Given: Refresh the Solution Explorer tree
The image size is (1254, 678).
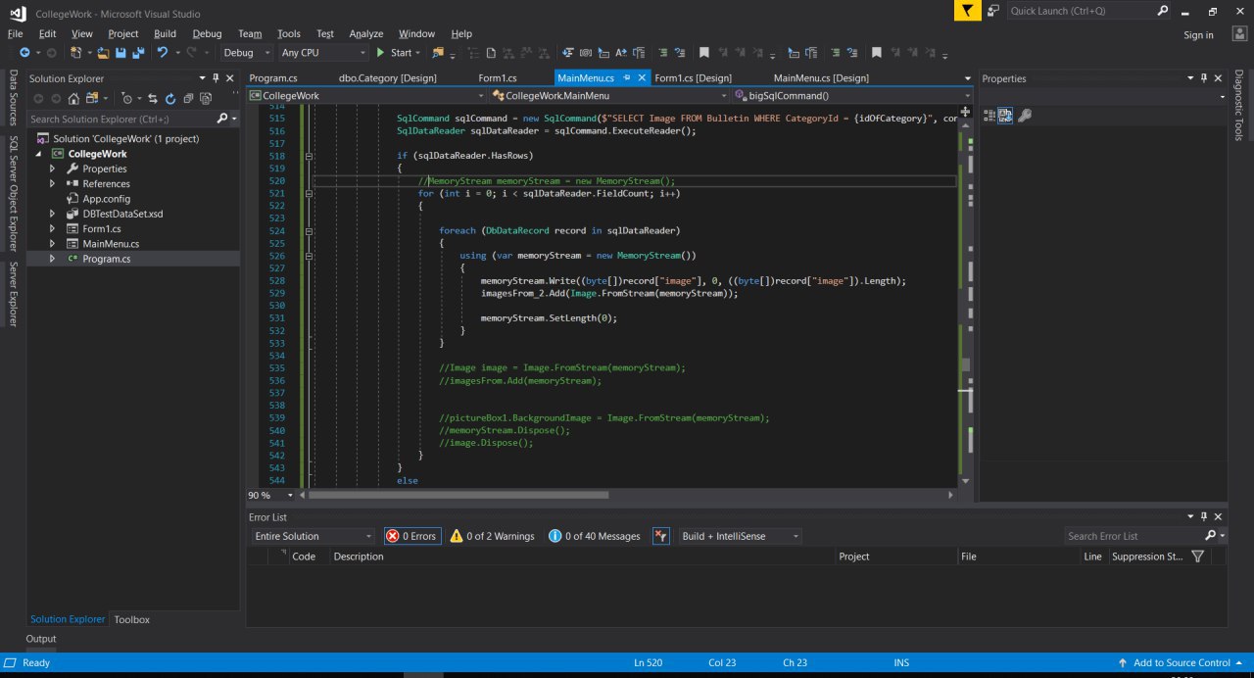Looking at the screenshot, I should point(170,98).
